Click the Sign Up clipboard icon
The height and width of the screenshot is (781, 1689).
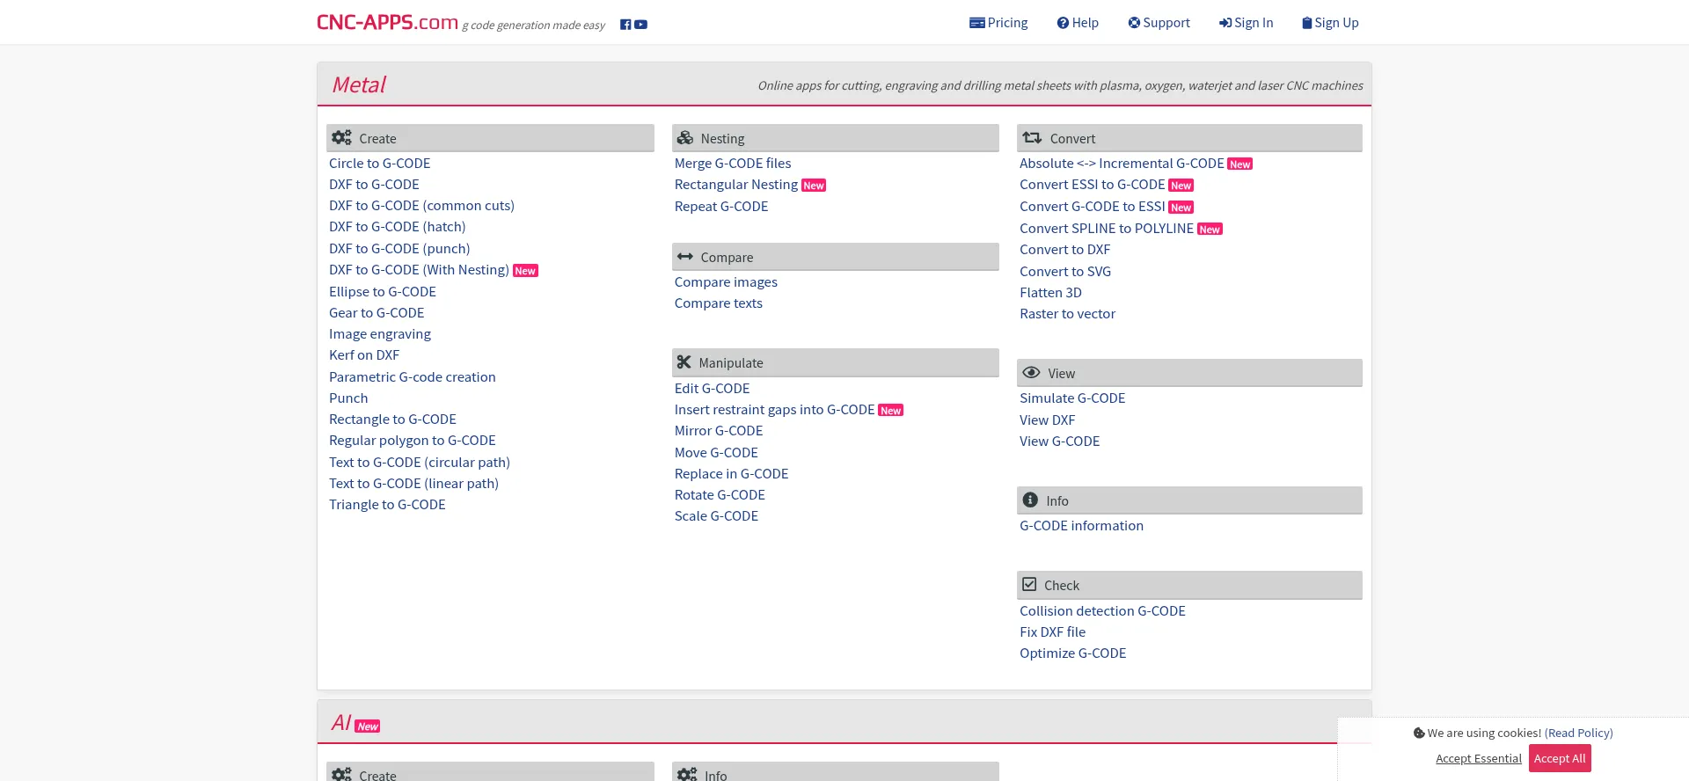(x=1307, y=23)
